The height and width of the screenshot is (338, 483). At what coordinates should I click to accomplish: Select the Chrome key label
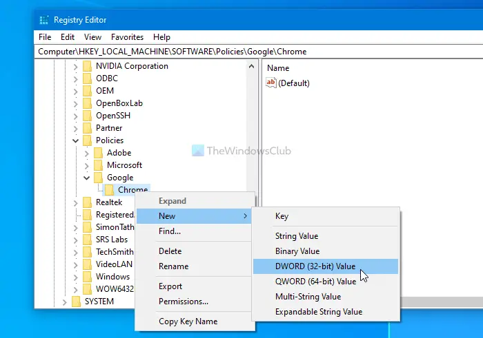tap(132, 190)
